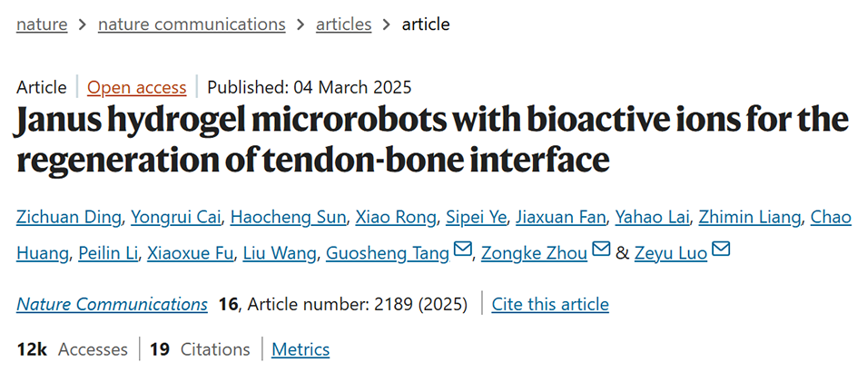This screenshot has height=372, width=867.
Task: Open the nature communications breadcrumb
Action: (x=192, y=24)
